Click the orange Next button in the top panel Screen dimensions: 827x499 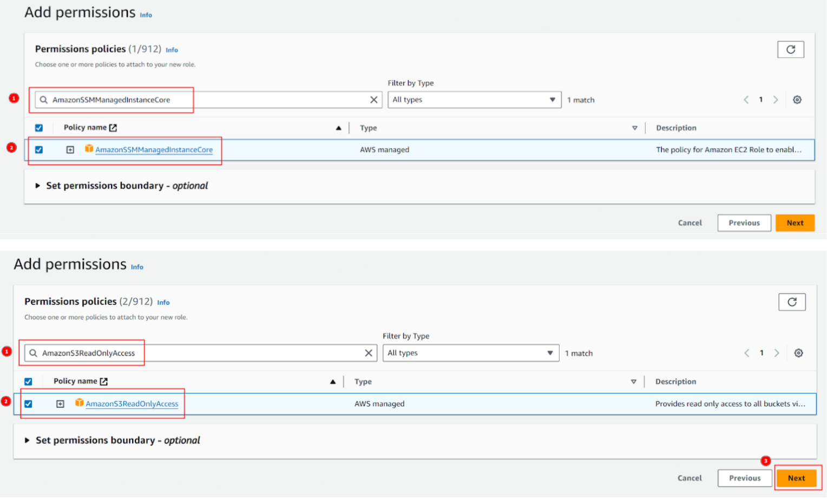point(795,223)
